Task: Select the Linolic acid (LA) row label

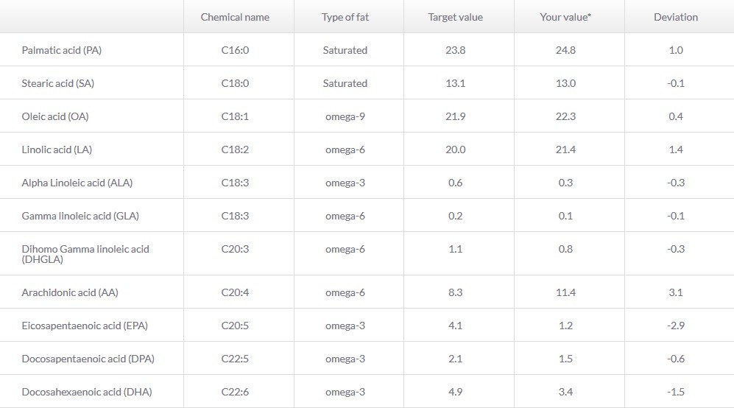Action: (x=57, y=150)
